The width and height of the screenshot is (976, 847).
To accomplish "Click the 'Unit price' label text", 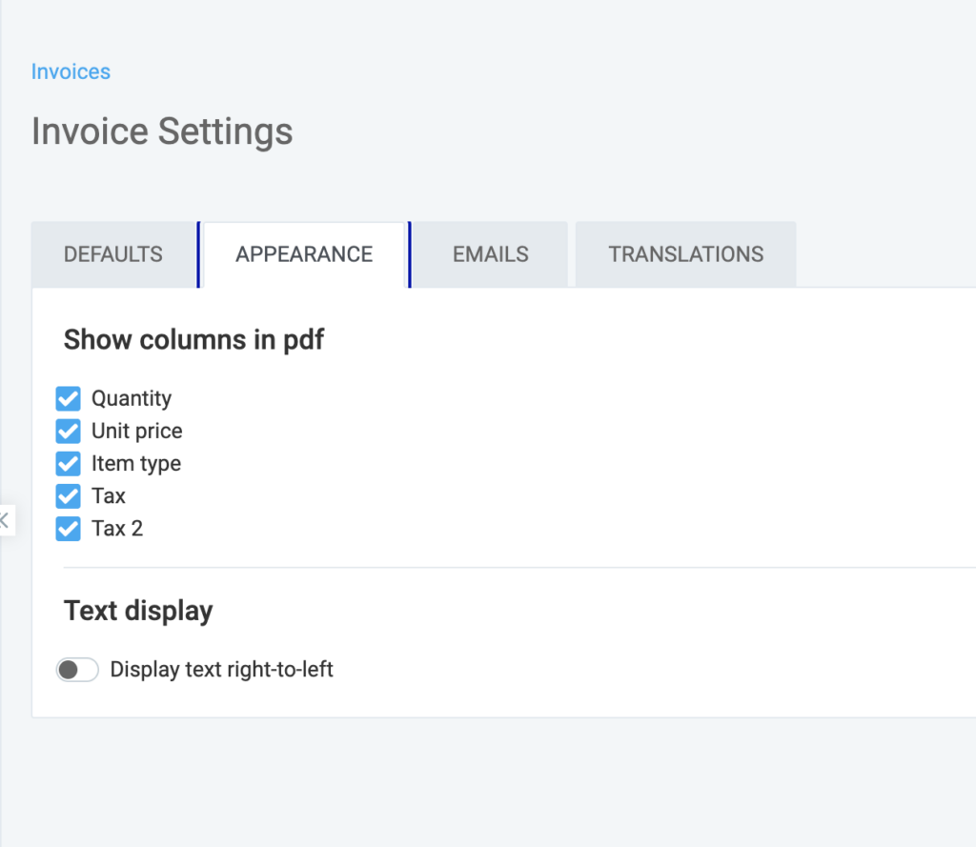I will click(x=136, y=431).
